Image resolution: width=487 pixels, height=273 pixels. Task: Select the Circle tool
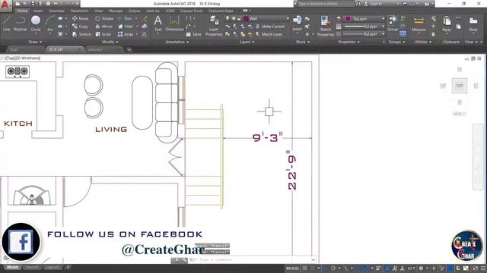click(36, 24)
